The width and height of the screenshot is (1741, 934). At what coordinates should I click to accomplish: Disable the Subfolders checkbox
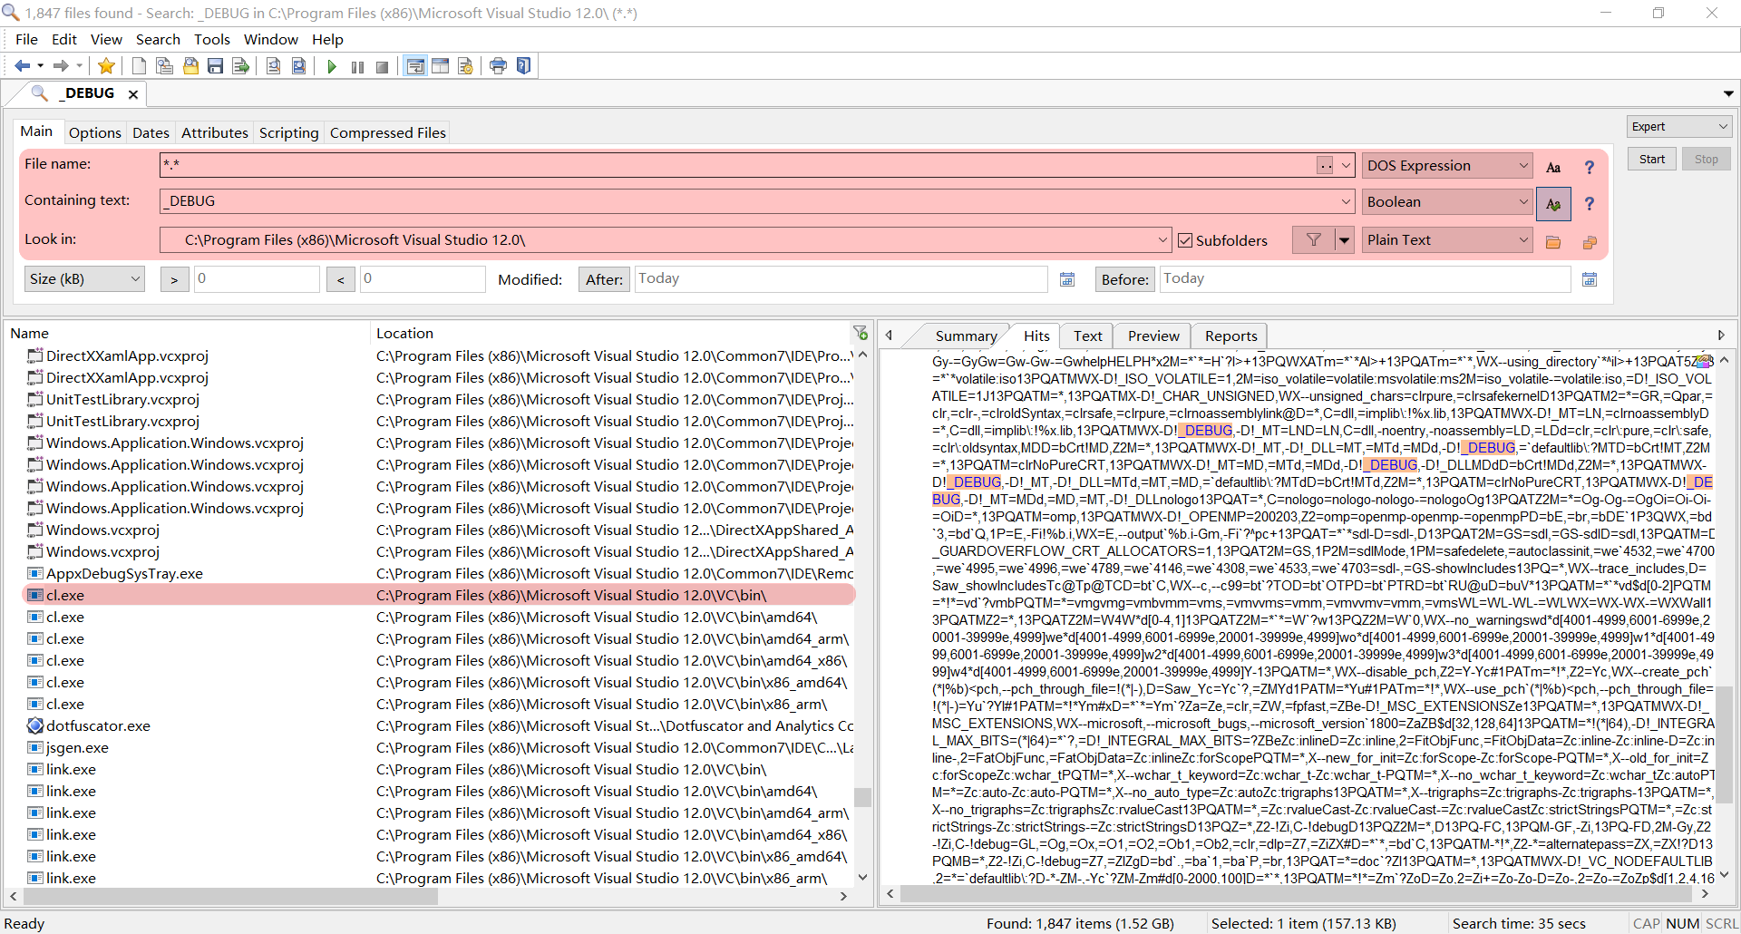coord(1186,239)
